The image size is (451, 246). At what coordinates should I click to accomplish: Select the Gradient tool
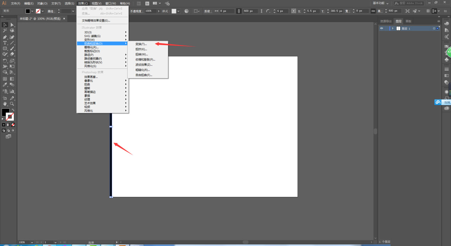(x=12, y=79)
